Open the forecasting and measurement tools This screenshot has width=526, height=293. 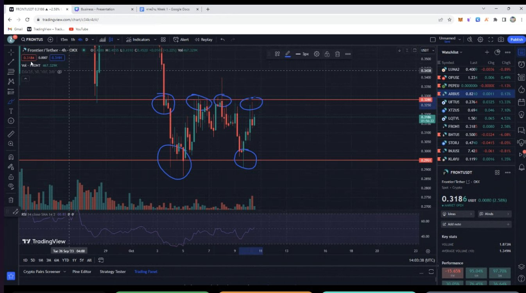click(x=11, y=92)
